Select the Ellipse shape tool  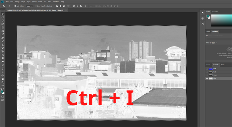(x=3, y=76)
